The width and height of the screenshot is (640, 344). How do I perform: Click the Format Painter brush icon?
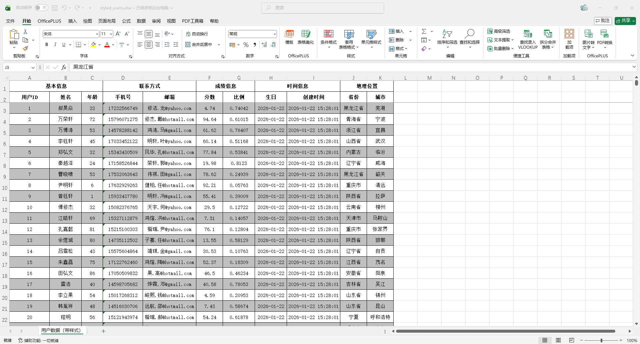pyautogui.click(x=25, y=49)
